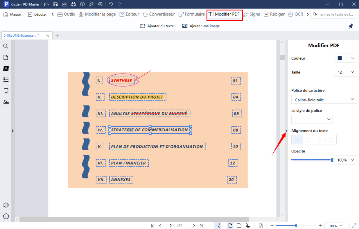Open Le style de police dropdown

(x=312, y=119)
